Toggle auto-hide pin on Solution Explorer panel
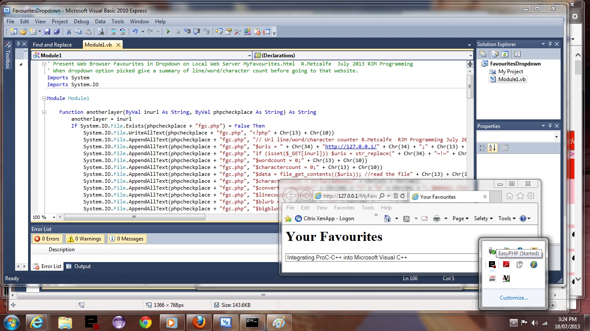The height and width of the screenshot is (331, 590). (x=550, y=44)
